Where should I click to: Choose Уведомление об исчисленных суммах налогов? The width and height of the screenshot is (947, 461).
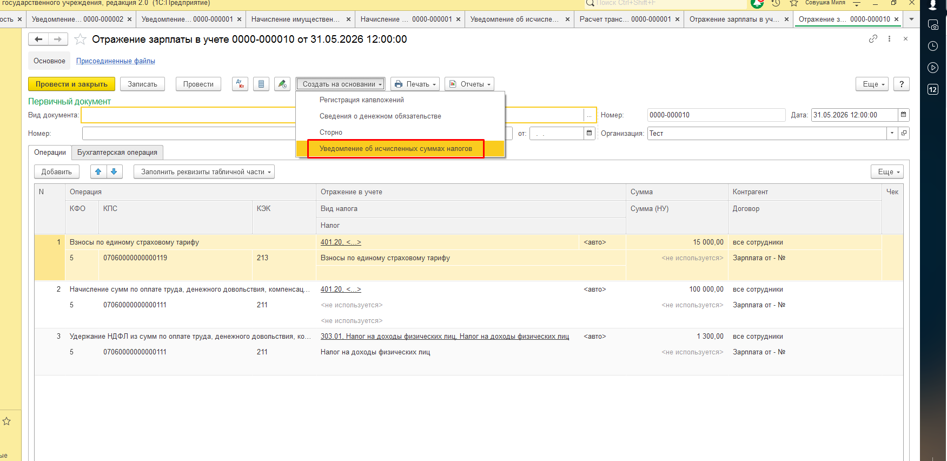point(400,149)
